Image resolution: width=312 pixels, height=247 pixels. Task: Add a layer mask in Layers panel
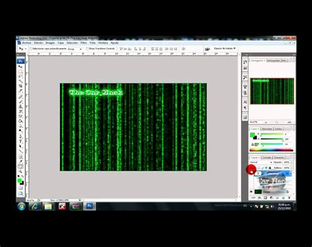[265, 198]
